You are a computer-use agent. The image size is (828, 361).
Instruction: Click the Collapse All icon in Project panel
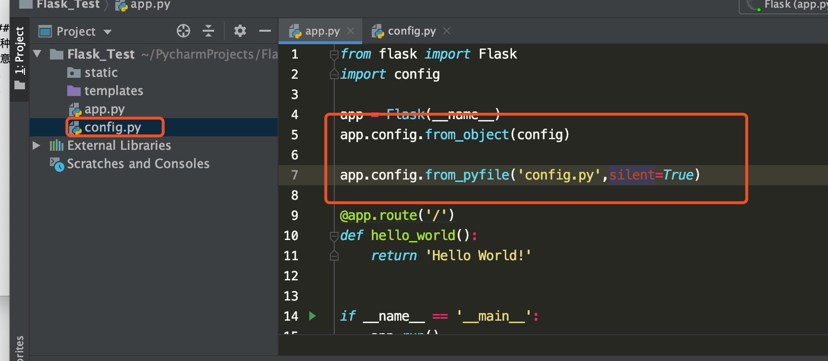208,31
